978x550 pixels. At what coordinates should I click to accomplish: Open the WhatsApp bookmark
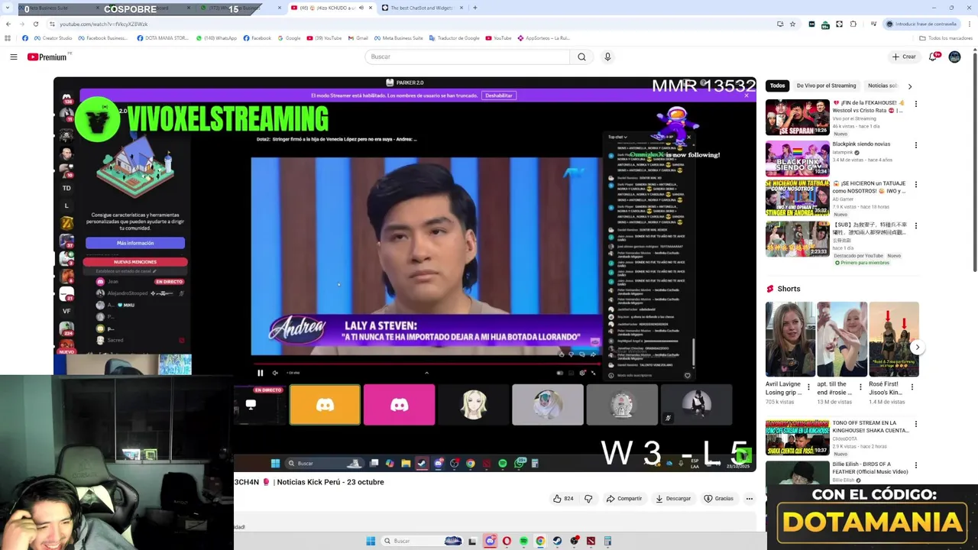(x=216, y=38)
